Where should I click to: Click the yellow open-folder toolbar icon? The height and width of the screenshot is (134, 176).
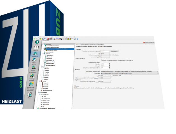[x=41, y=39]
